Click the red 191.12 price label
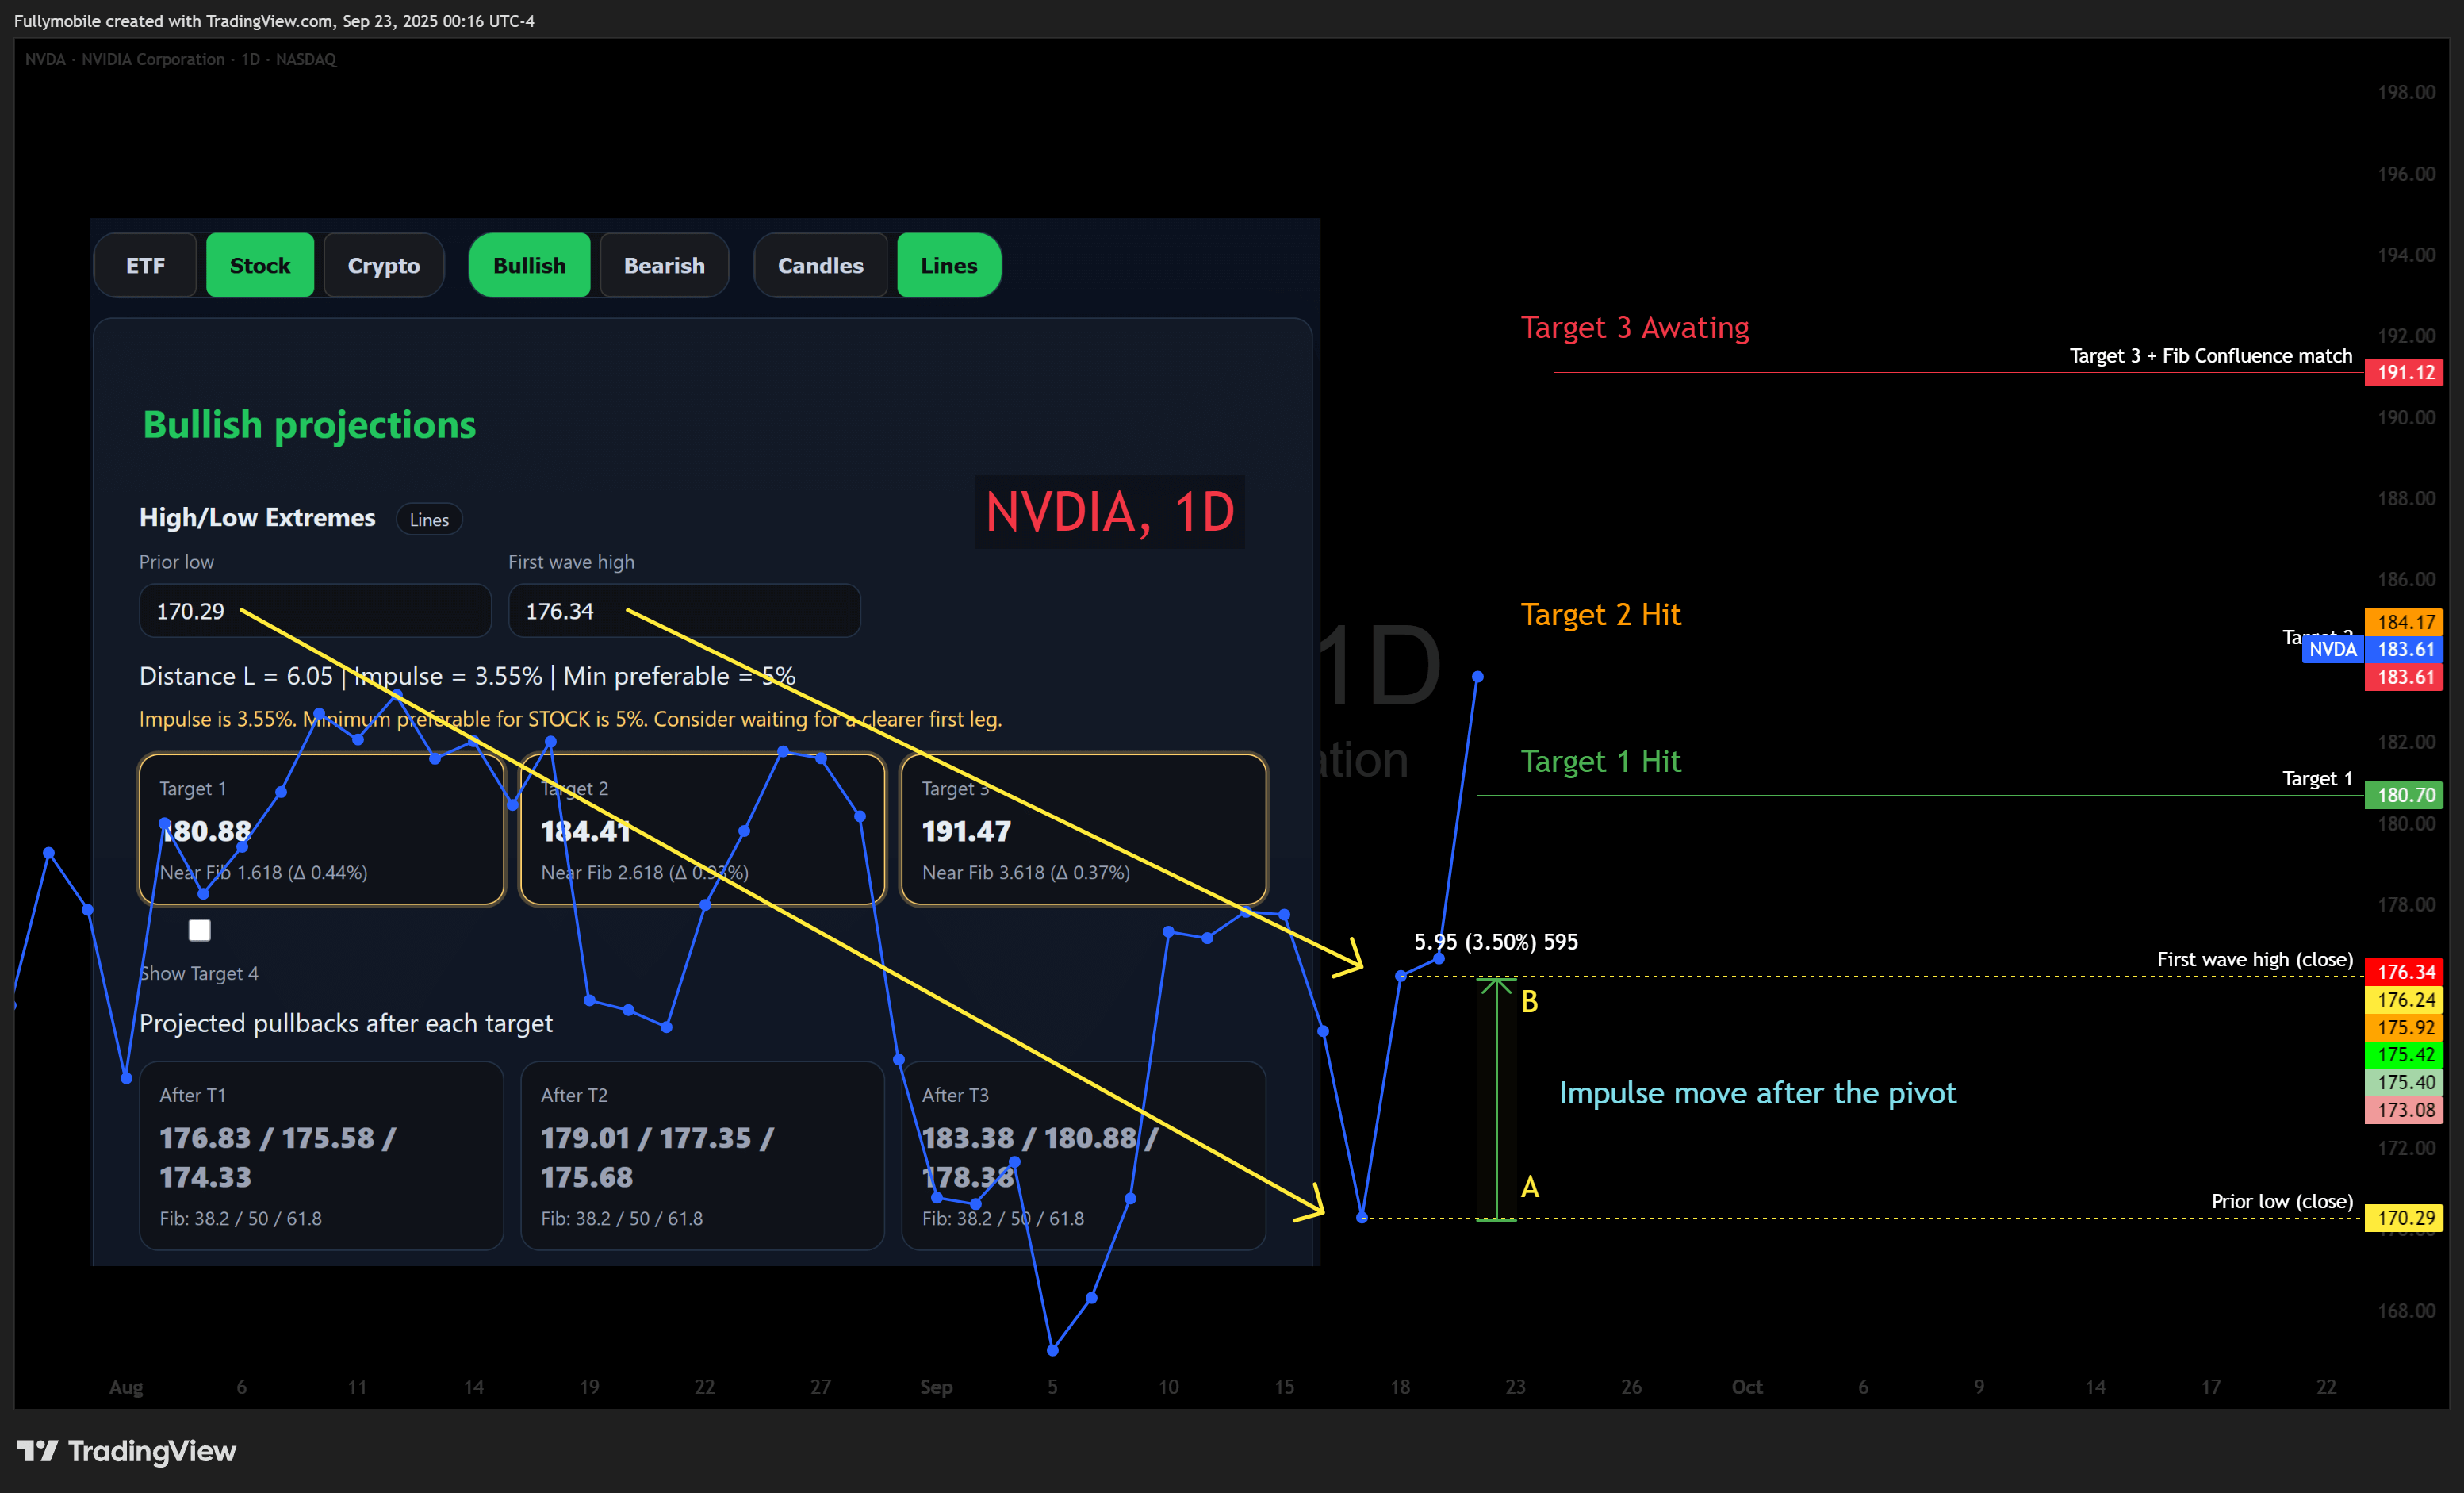Image resolution: width=2464 pixels, height=1493 pixels. click(2404, 373)
